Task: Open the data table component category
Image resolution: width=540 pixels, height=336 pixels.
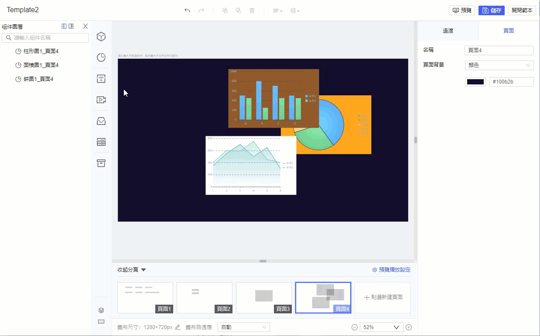Action: coord(101,142)
